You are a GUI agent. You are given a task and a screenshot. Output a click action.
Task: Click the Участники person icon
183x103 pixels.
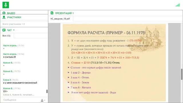[4, 17]
